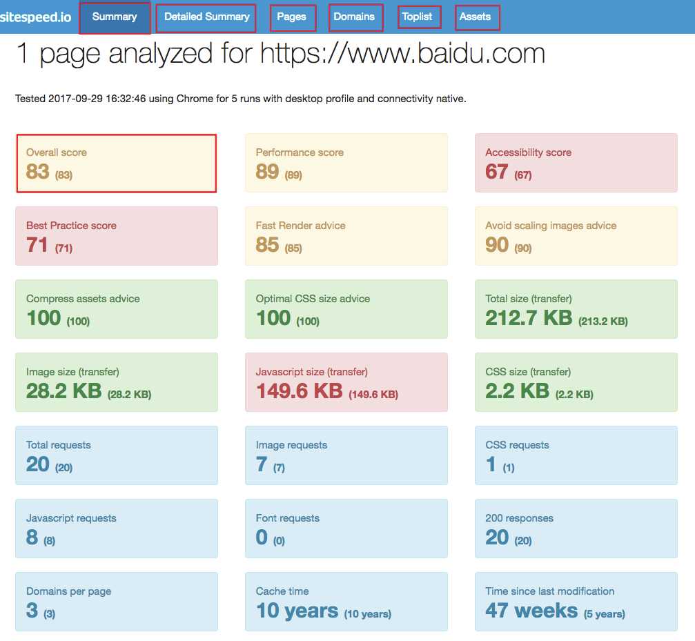This screenshot has height=641, width=695.
Task: Click the Image requests card
Action: coord(346,455)
